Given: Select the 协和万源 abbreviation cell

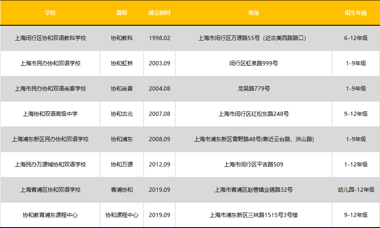Looking at the screenshot, I should (x=121, y=164).
